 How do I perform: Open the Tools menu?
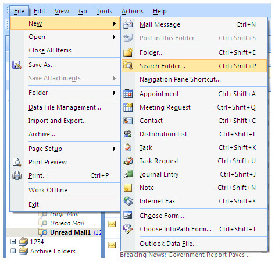pos(104,11)
